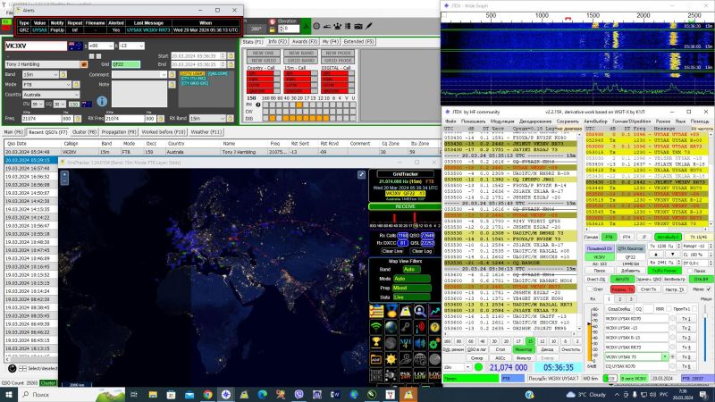
Task: Click the Grid QF22 field in logger
Action: [x=126, y=64]
